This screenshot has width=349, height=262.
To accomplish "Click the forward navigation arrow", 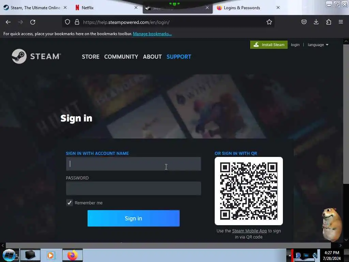I will 20,22.
